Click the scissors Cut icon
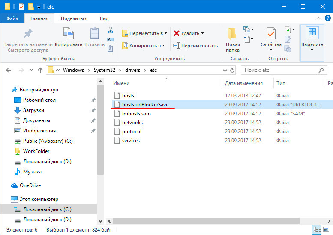Viewport: 333px width, 235px height. [x=111, y=30]
